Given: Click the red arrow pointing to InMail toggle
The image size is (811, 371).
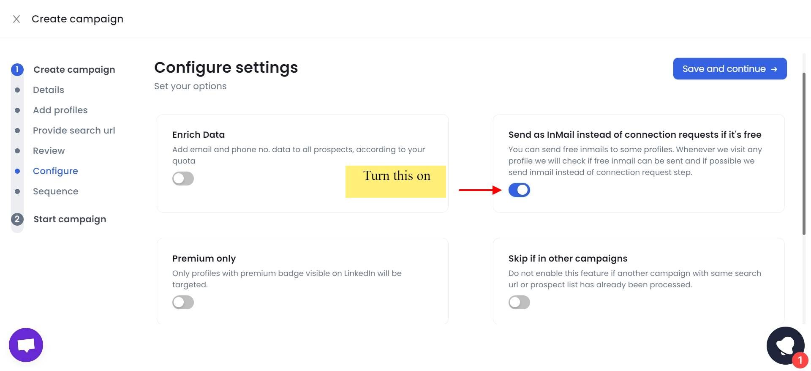Looking at the screenshot, I should pyautogui.click(x=479, y=191).
